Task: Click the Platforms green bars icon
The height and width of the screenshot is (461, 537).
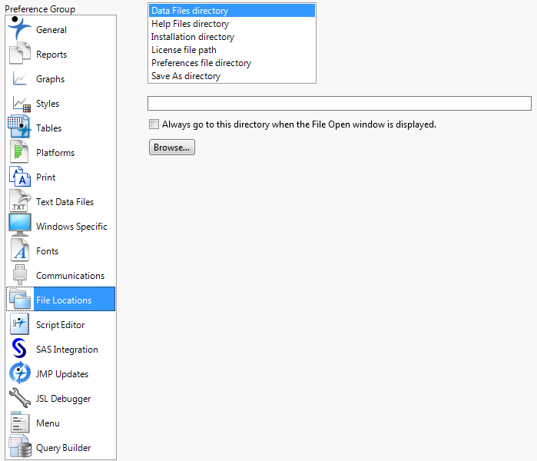Action: (x=19, y=151)
